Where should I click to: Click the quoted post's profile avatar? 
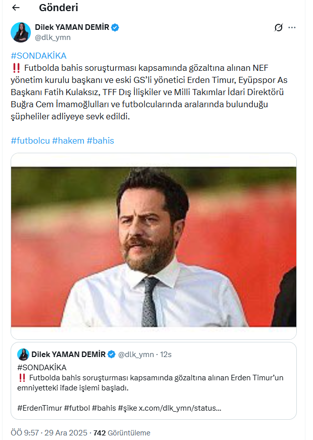tap(23, 355)
